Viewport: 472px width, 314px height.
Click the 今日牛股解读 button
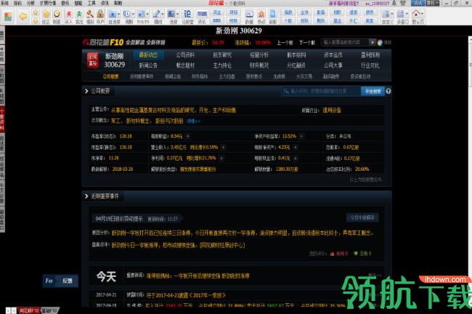(362, 217)
